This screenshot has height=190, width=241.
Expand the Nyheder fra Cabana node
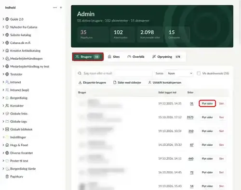coord(3,27)
